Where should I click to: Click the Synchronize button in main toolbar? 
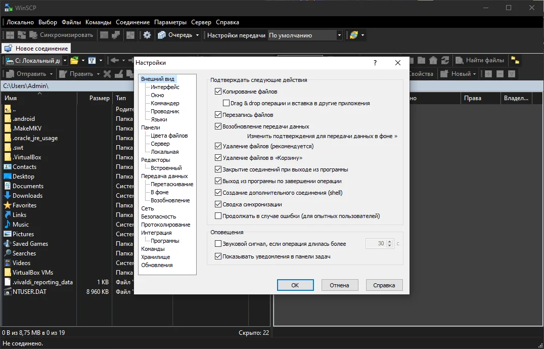point(61,35)
